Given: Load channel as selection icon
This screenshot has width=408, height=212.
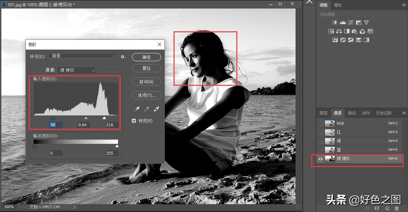Looking at the screenshot, I should click(367, 208).
